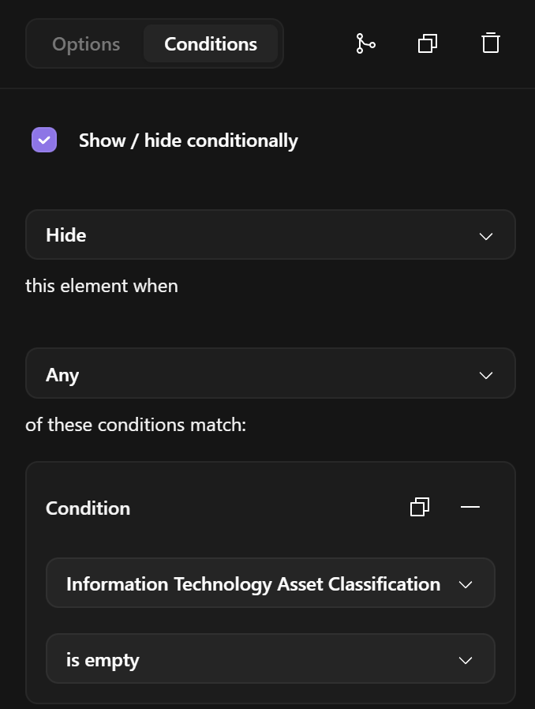Click the 'of these conditions match:' text
The height and width of the screenshot is (709, 535).
136,425
